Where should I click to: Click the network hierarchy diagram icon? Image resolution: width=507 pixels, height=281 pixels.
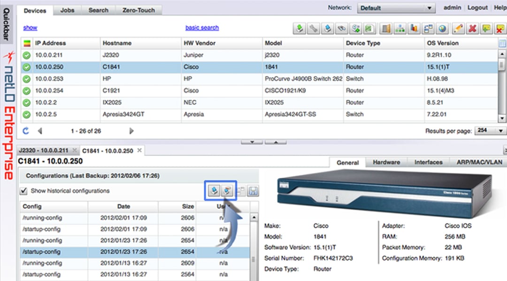point(399,29)
